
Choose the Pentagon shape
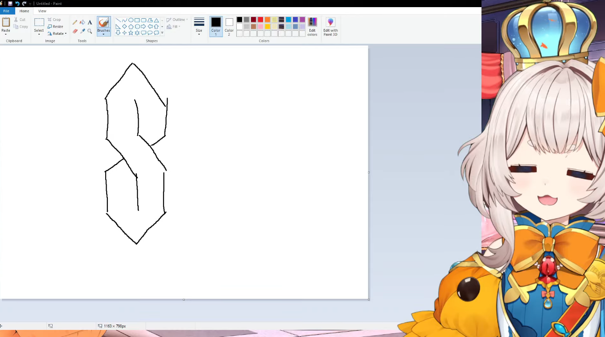tap(131, 27)
